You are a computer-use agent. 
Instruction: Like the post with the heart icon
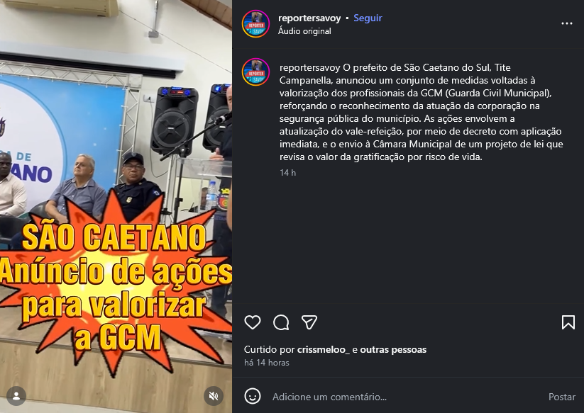(253, 322)
